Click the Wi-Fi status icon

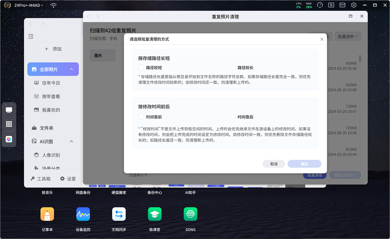click(x=53, y=5)
